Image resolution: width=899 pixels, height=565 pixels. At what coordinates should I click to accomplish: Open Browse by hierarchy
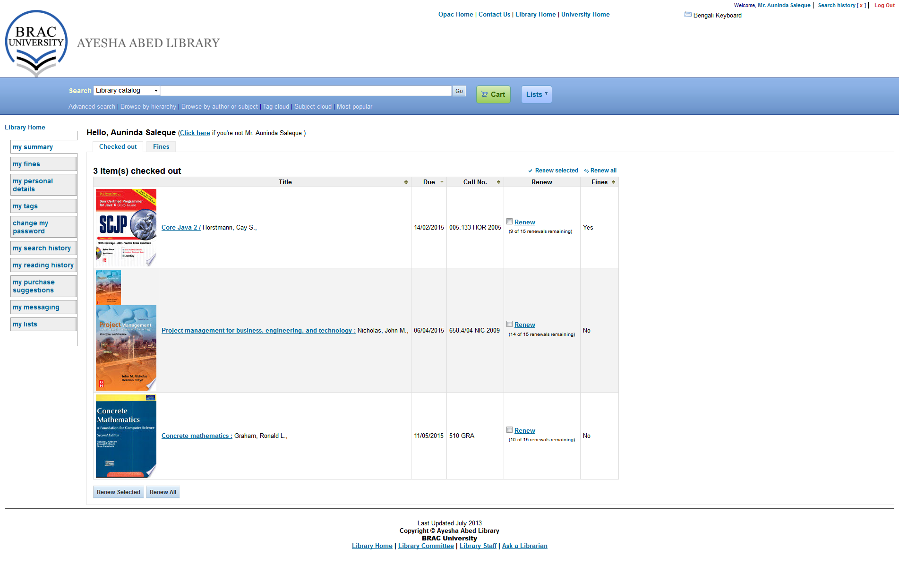tap(148, 107)
